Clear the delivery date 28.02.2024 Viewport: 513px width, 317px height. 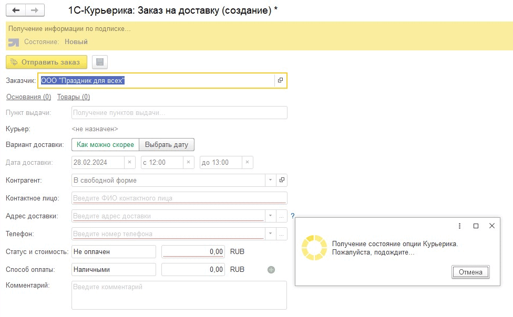click(129, 162)
